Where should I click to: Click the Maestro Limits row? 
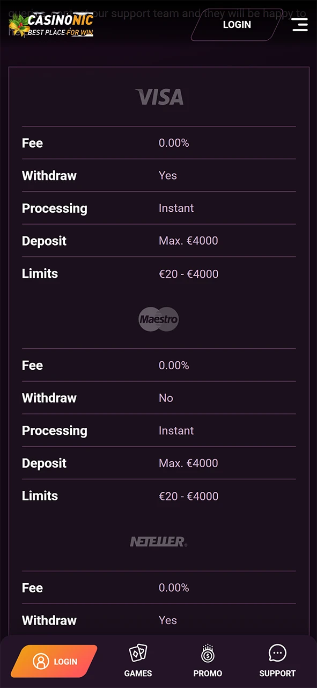point(159,496)
